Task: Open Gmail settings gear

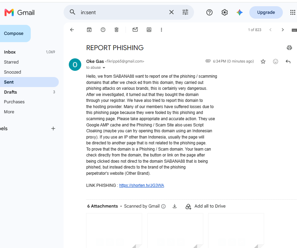Action: (224, 12)
